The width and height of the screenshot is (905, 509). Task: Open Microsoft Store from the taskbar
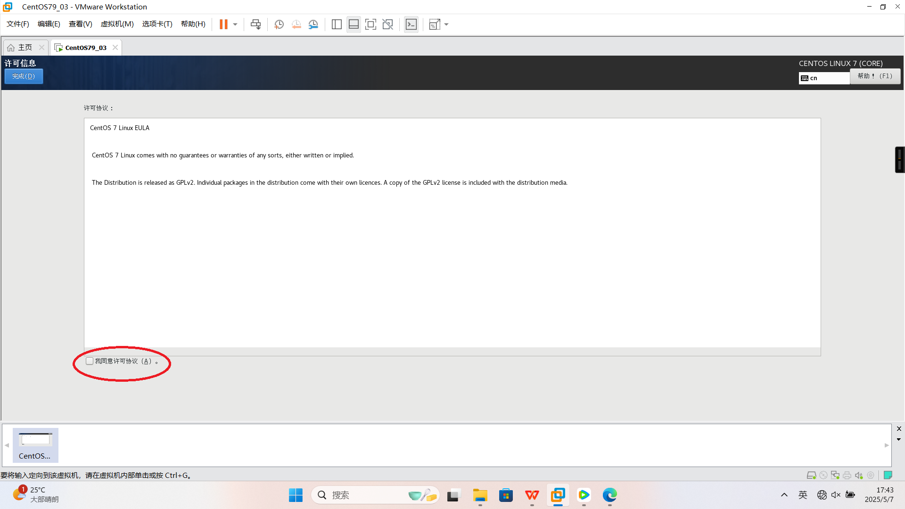[x=506, y=495]
